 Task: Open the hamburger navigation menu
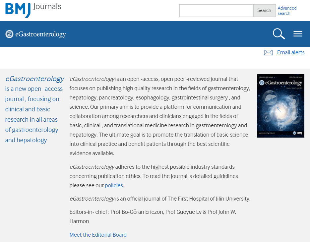(298, 34)
